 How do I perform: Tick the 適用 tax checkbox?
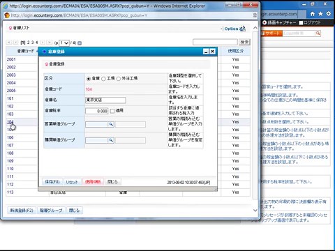point(112,111)
